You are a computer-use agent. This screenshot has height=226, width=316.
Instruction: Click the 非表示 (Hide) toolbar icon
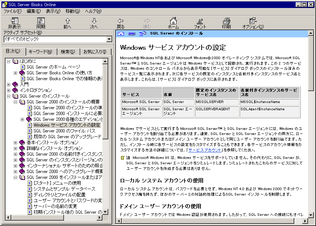(x=14, y=21)
